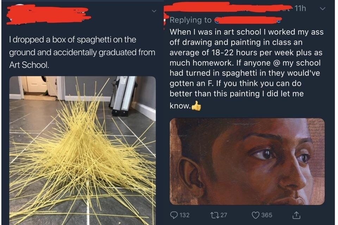Image resolution: width=338 pixels, height=225 pixels.
Task: Click the 'I dropped a box of spaghetti' tweet text
Action: point(82,52)
